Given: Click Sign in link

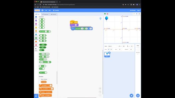Looking at the screenshot, I should 139,10.
